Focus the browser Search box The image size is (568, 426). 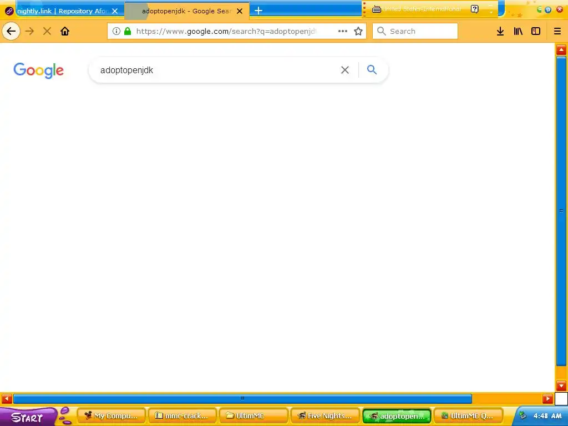coord(415,31)
